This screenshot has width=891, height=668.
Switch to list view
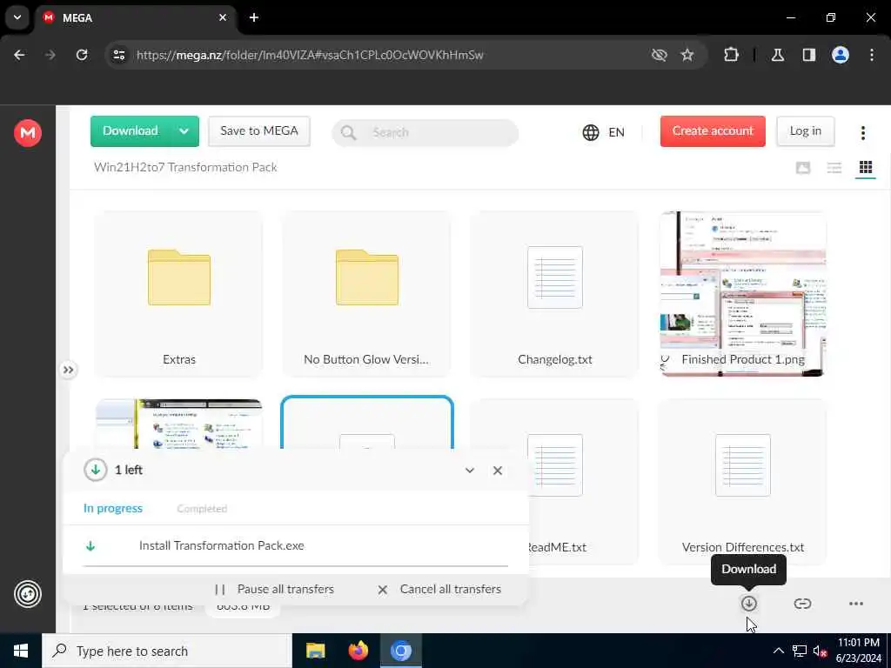(834, 168)
